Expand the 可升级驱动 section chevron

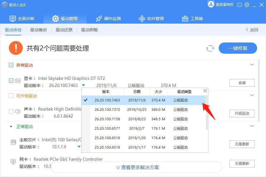point(252,95)
